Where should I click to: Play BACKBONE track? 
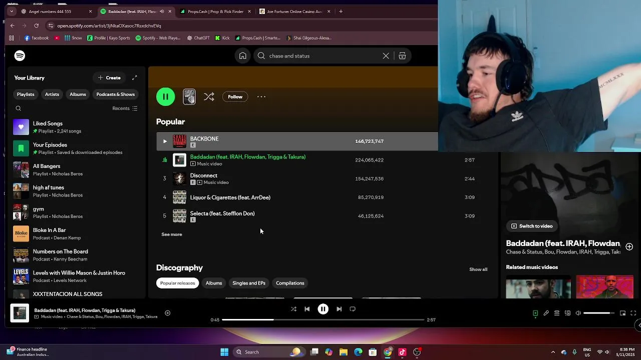[x=165, y=141]
